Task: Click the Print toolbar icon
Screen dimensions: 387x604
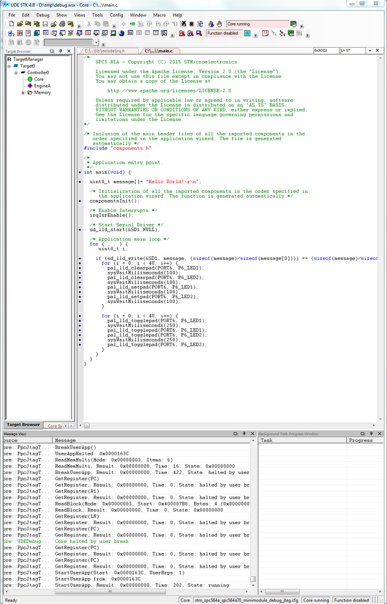Action: point(62,24)
